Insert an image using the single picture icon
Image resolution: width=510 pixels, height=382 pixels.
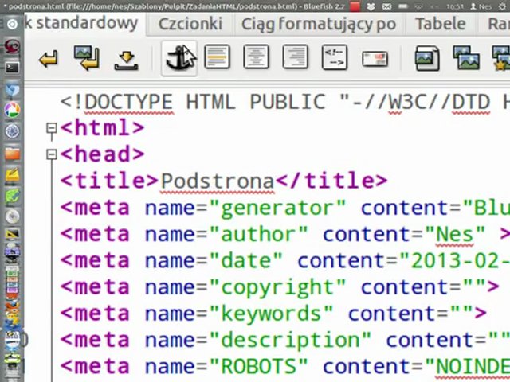point(427,58)
